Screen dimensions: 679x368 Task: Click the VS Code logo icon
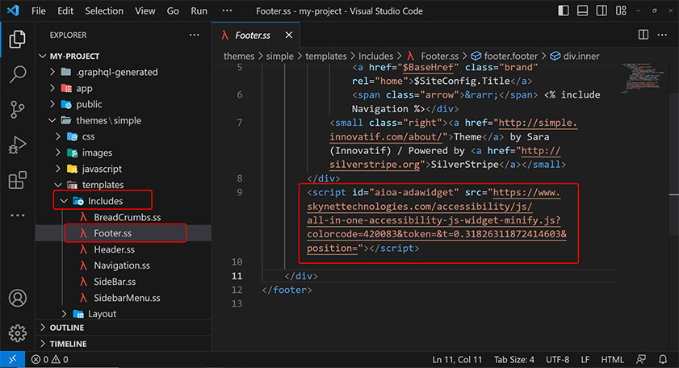[13, 10]
